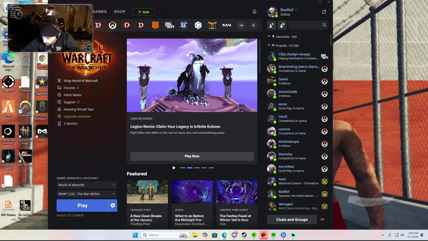
Task: Select the Call of Duty game bar icon
Action: point(170,25)
